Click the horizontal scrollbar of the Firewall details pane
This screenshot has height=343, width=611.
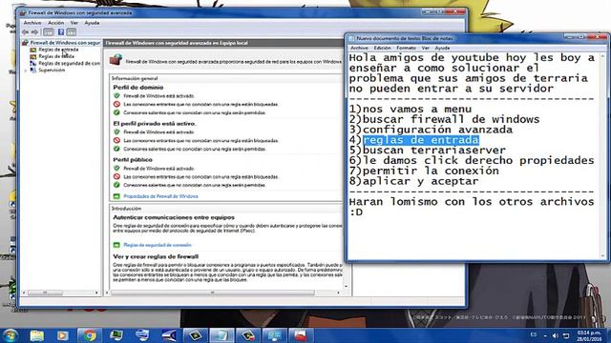pyautogui.click(x=222, y=293)
